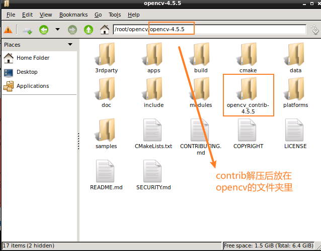Open the history dropdown arrow next to Back

pos(57,30)
